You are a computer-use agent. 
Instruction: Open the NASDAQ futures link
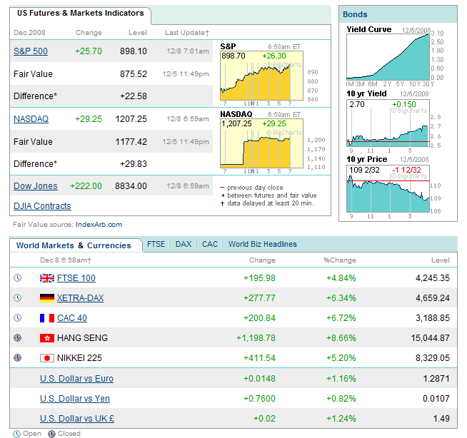pyautogui.click(x=31, y=119)
